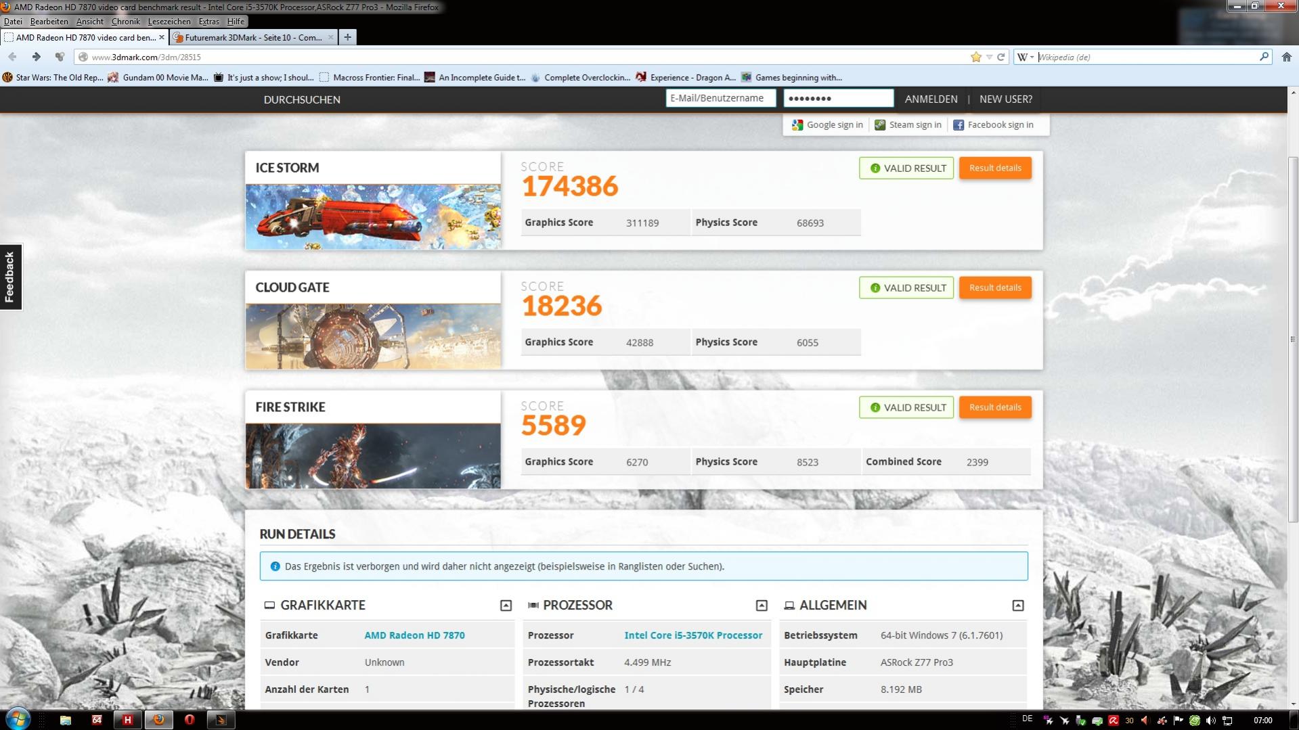The image size is (1299, 730).
Task: Open Windows Explorer from taskbar
Action: [65, 720]
